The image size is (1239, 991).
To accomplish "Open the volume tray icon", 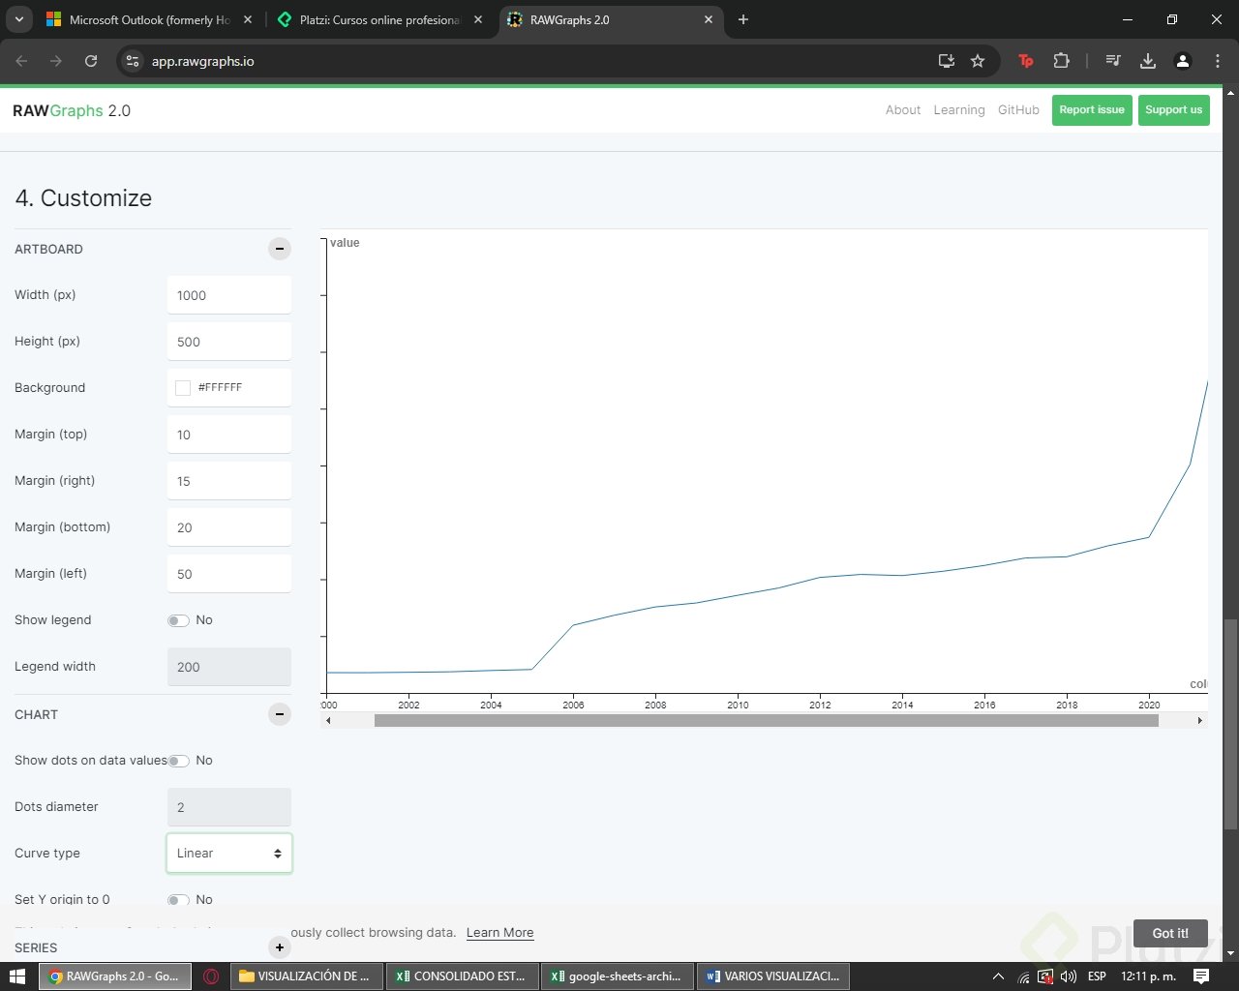I will coord(1069,976).
